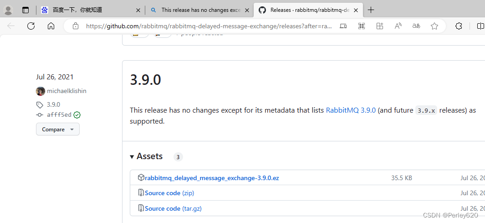View site security lock information
Screen dimensions: 485x223
(76, 26)
